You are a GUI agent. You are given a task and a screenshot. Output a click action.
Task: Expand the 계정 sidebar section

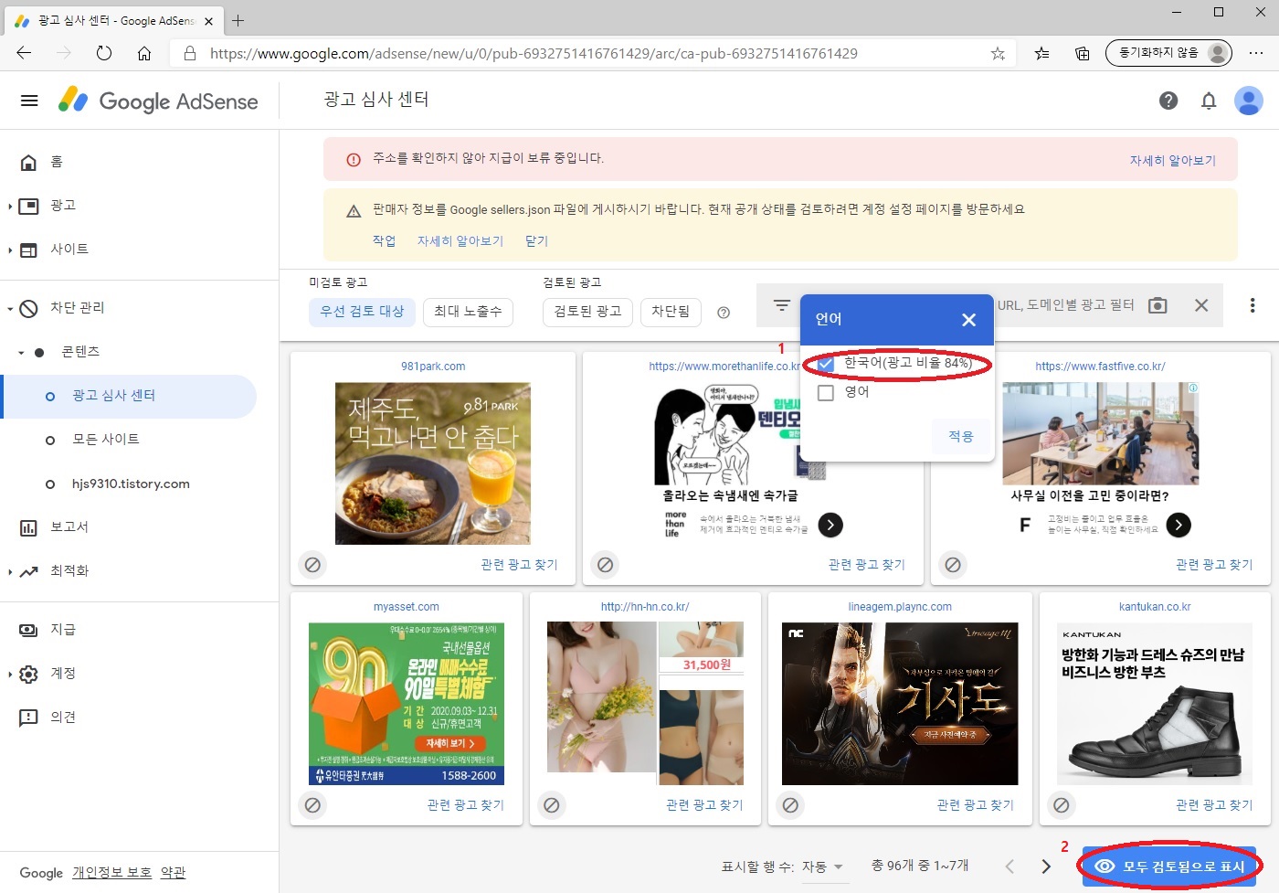[x=10, y=674]
